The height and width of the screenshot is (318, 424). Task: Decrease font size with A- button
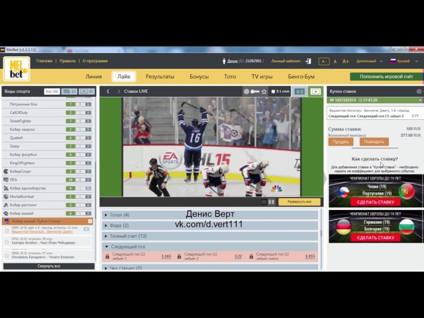(x=324, y=62)
